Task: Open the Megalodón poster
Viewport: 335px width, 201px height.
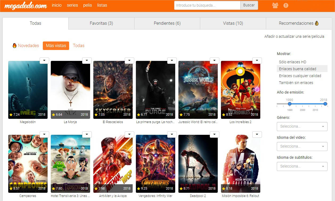Action: 28,90
